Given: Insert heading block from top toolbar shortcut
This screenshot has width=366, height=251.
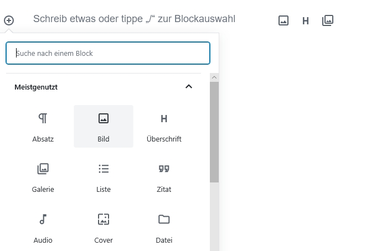Looking at the screenshot, I should [x=305, y=21].
